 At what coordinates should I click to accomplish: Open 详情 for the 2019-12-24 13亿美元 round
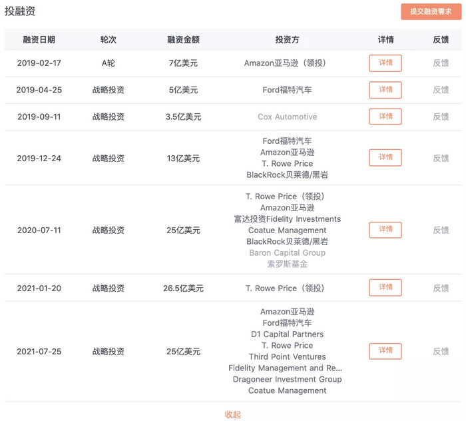385,158
